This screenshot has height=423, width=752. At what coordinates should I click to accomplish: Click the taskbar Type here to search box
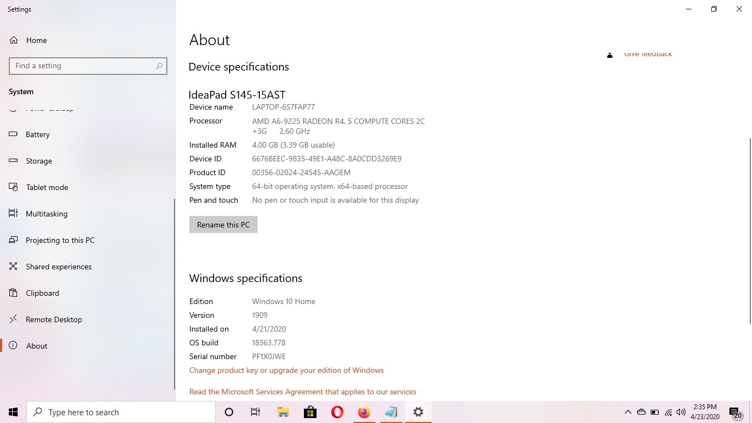coord(121,412)
